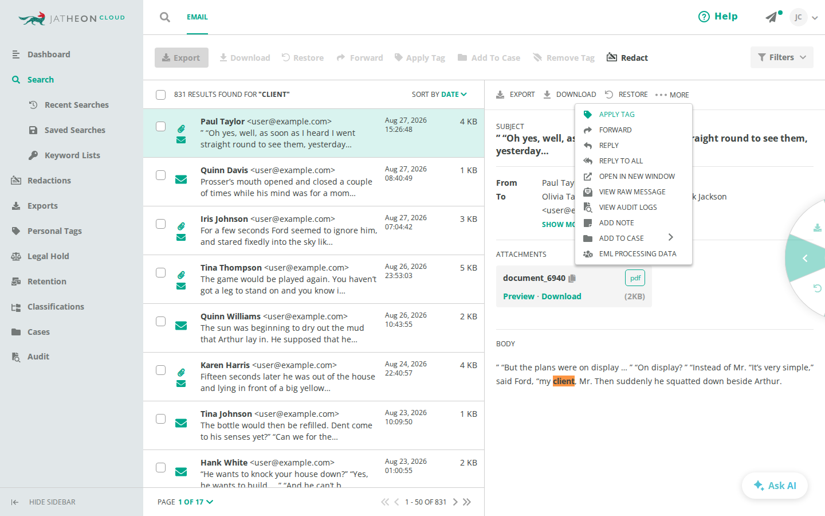The height and width of the screenshot is (516, 825).
Task: Open the Filters dropdown
Action: point(782,57)
